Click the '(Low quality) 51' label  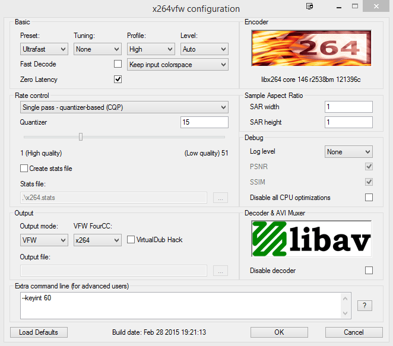pyautogui.click(x=206, y=153)
